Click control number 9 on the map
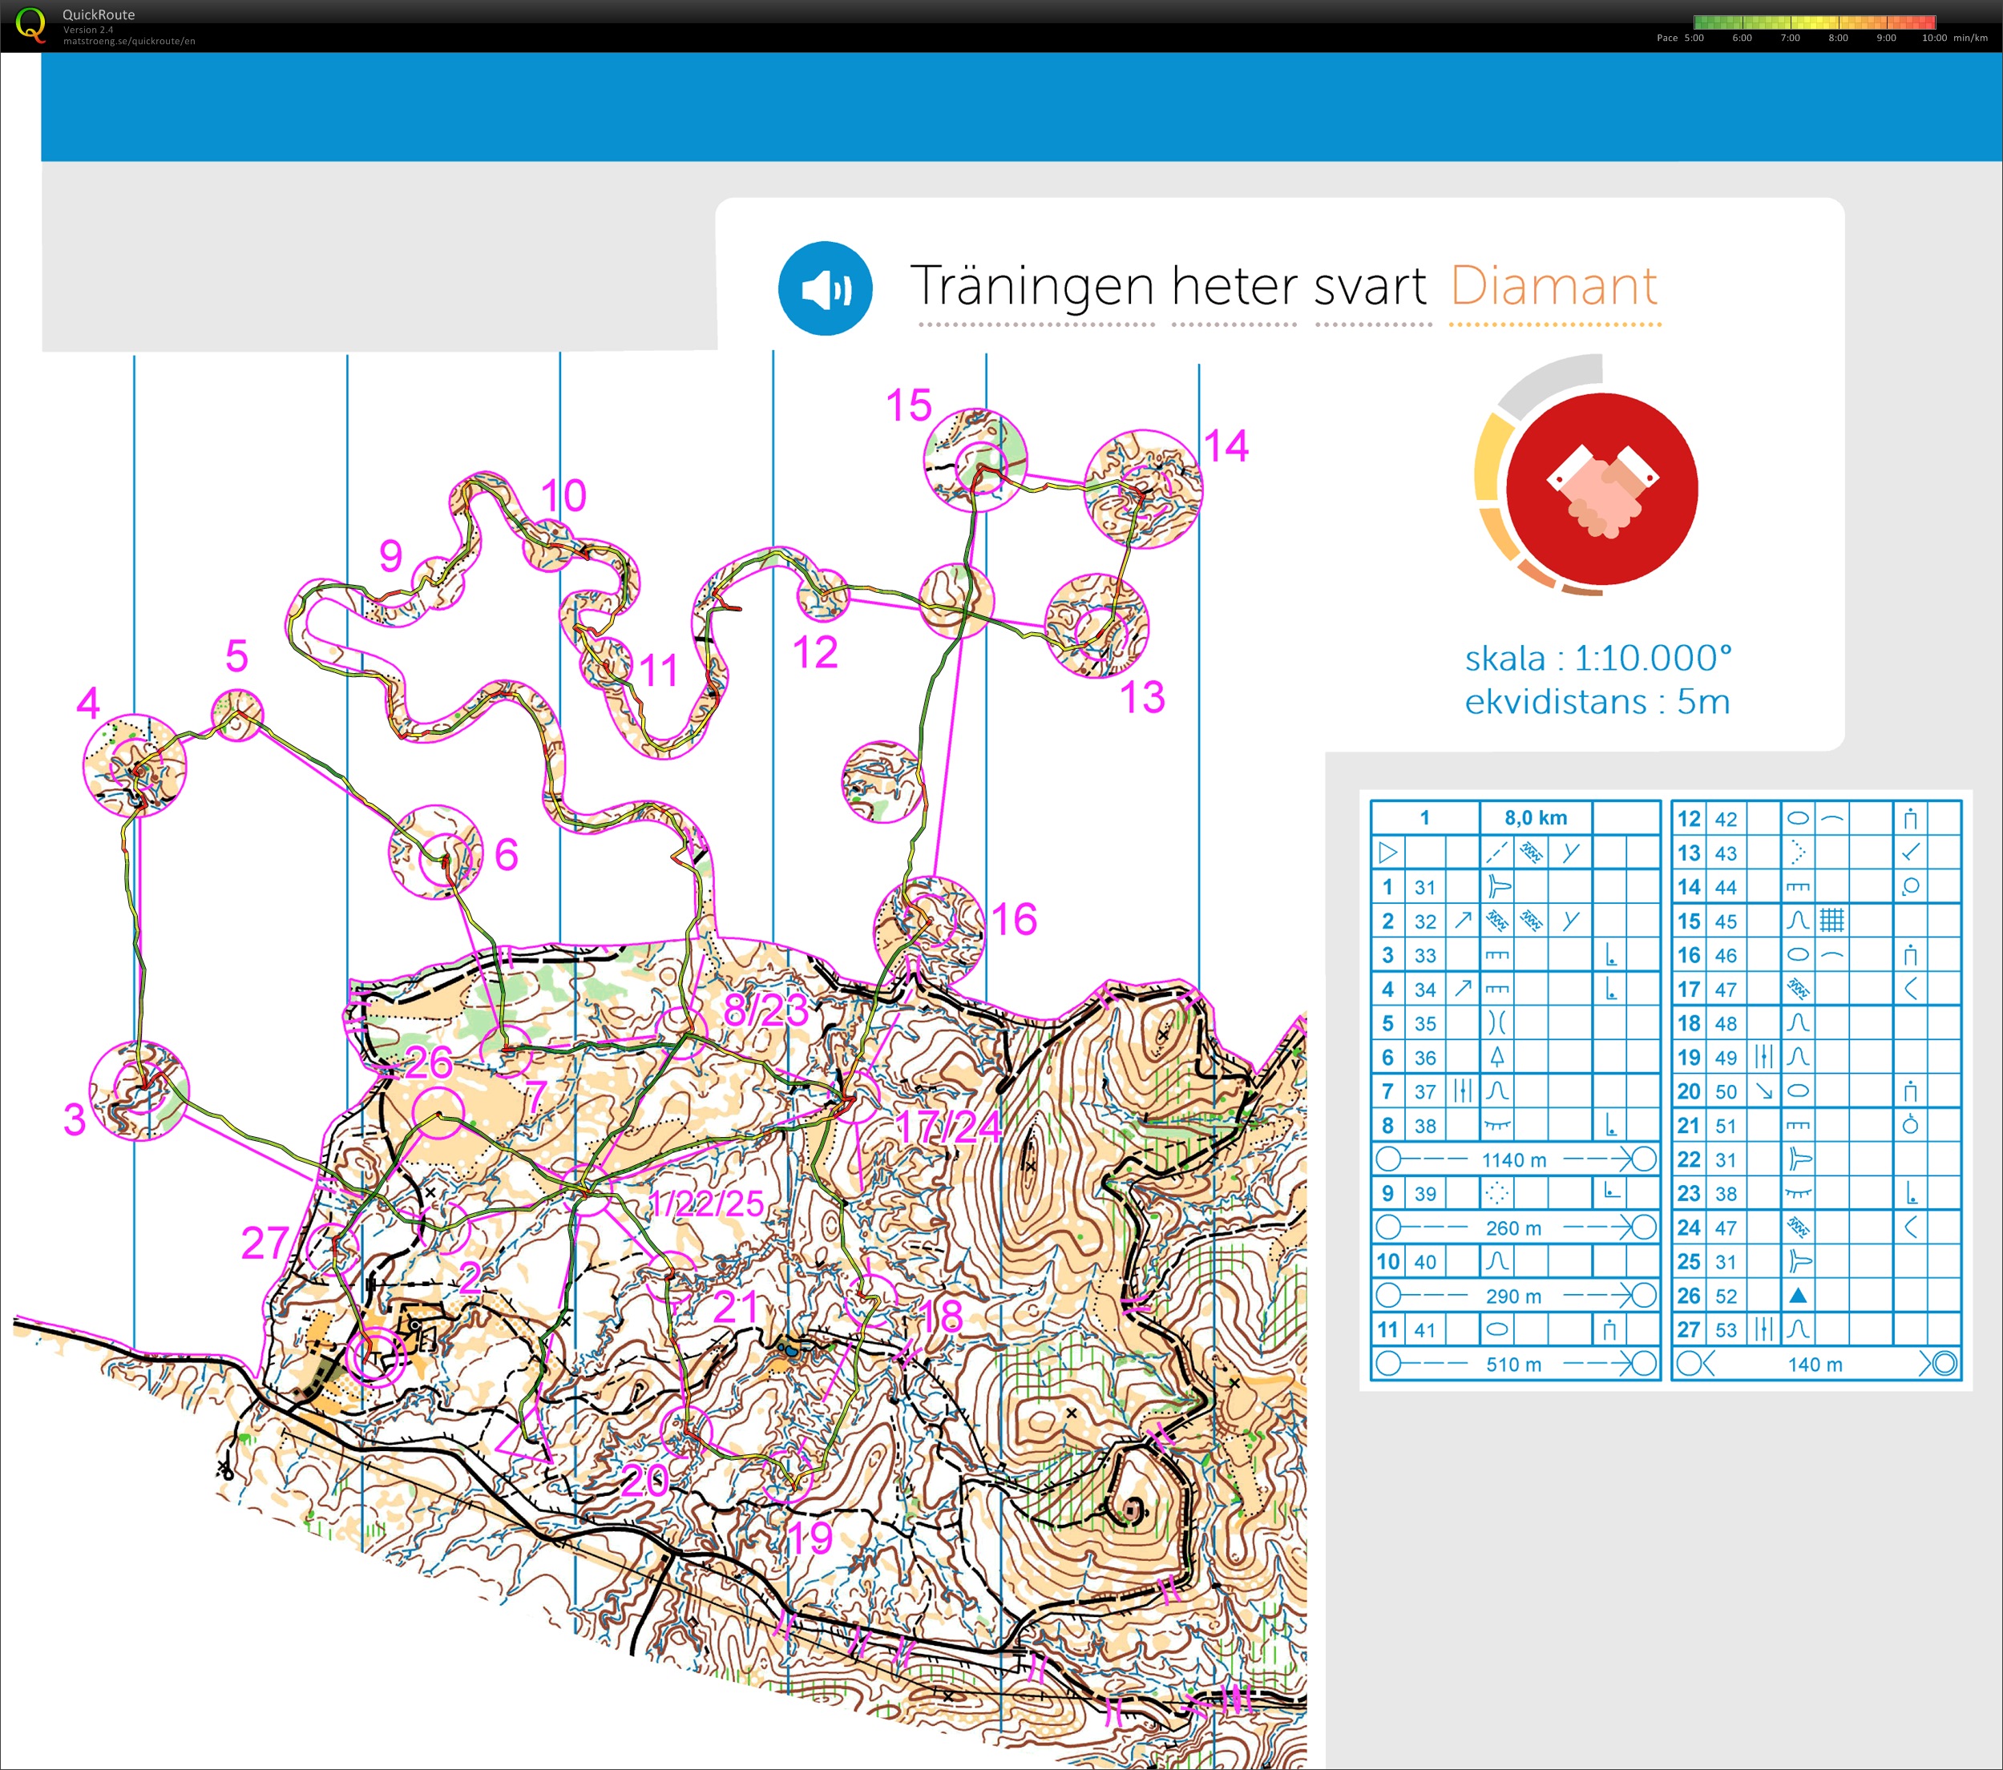Screen dimensions: 2003x1770 [391, 556]
